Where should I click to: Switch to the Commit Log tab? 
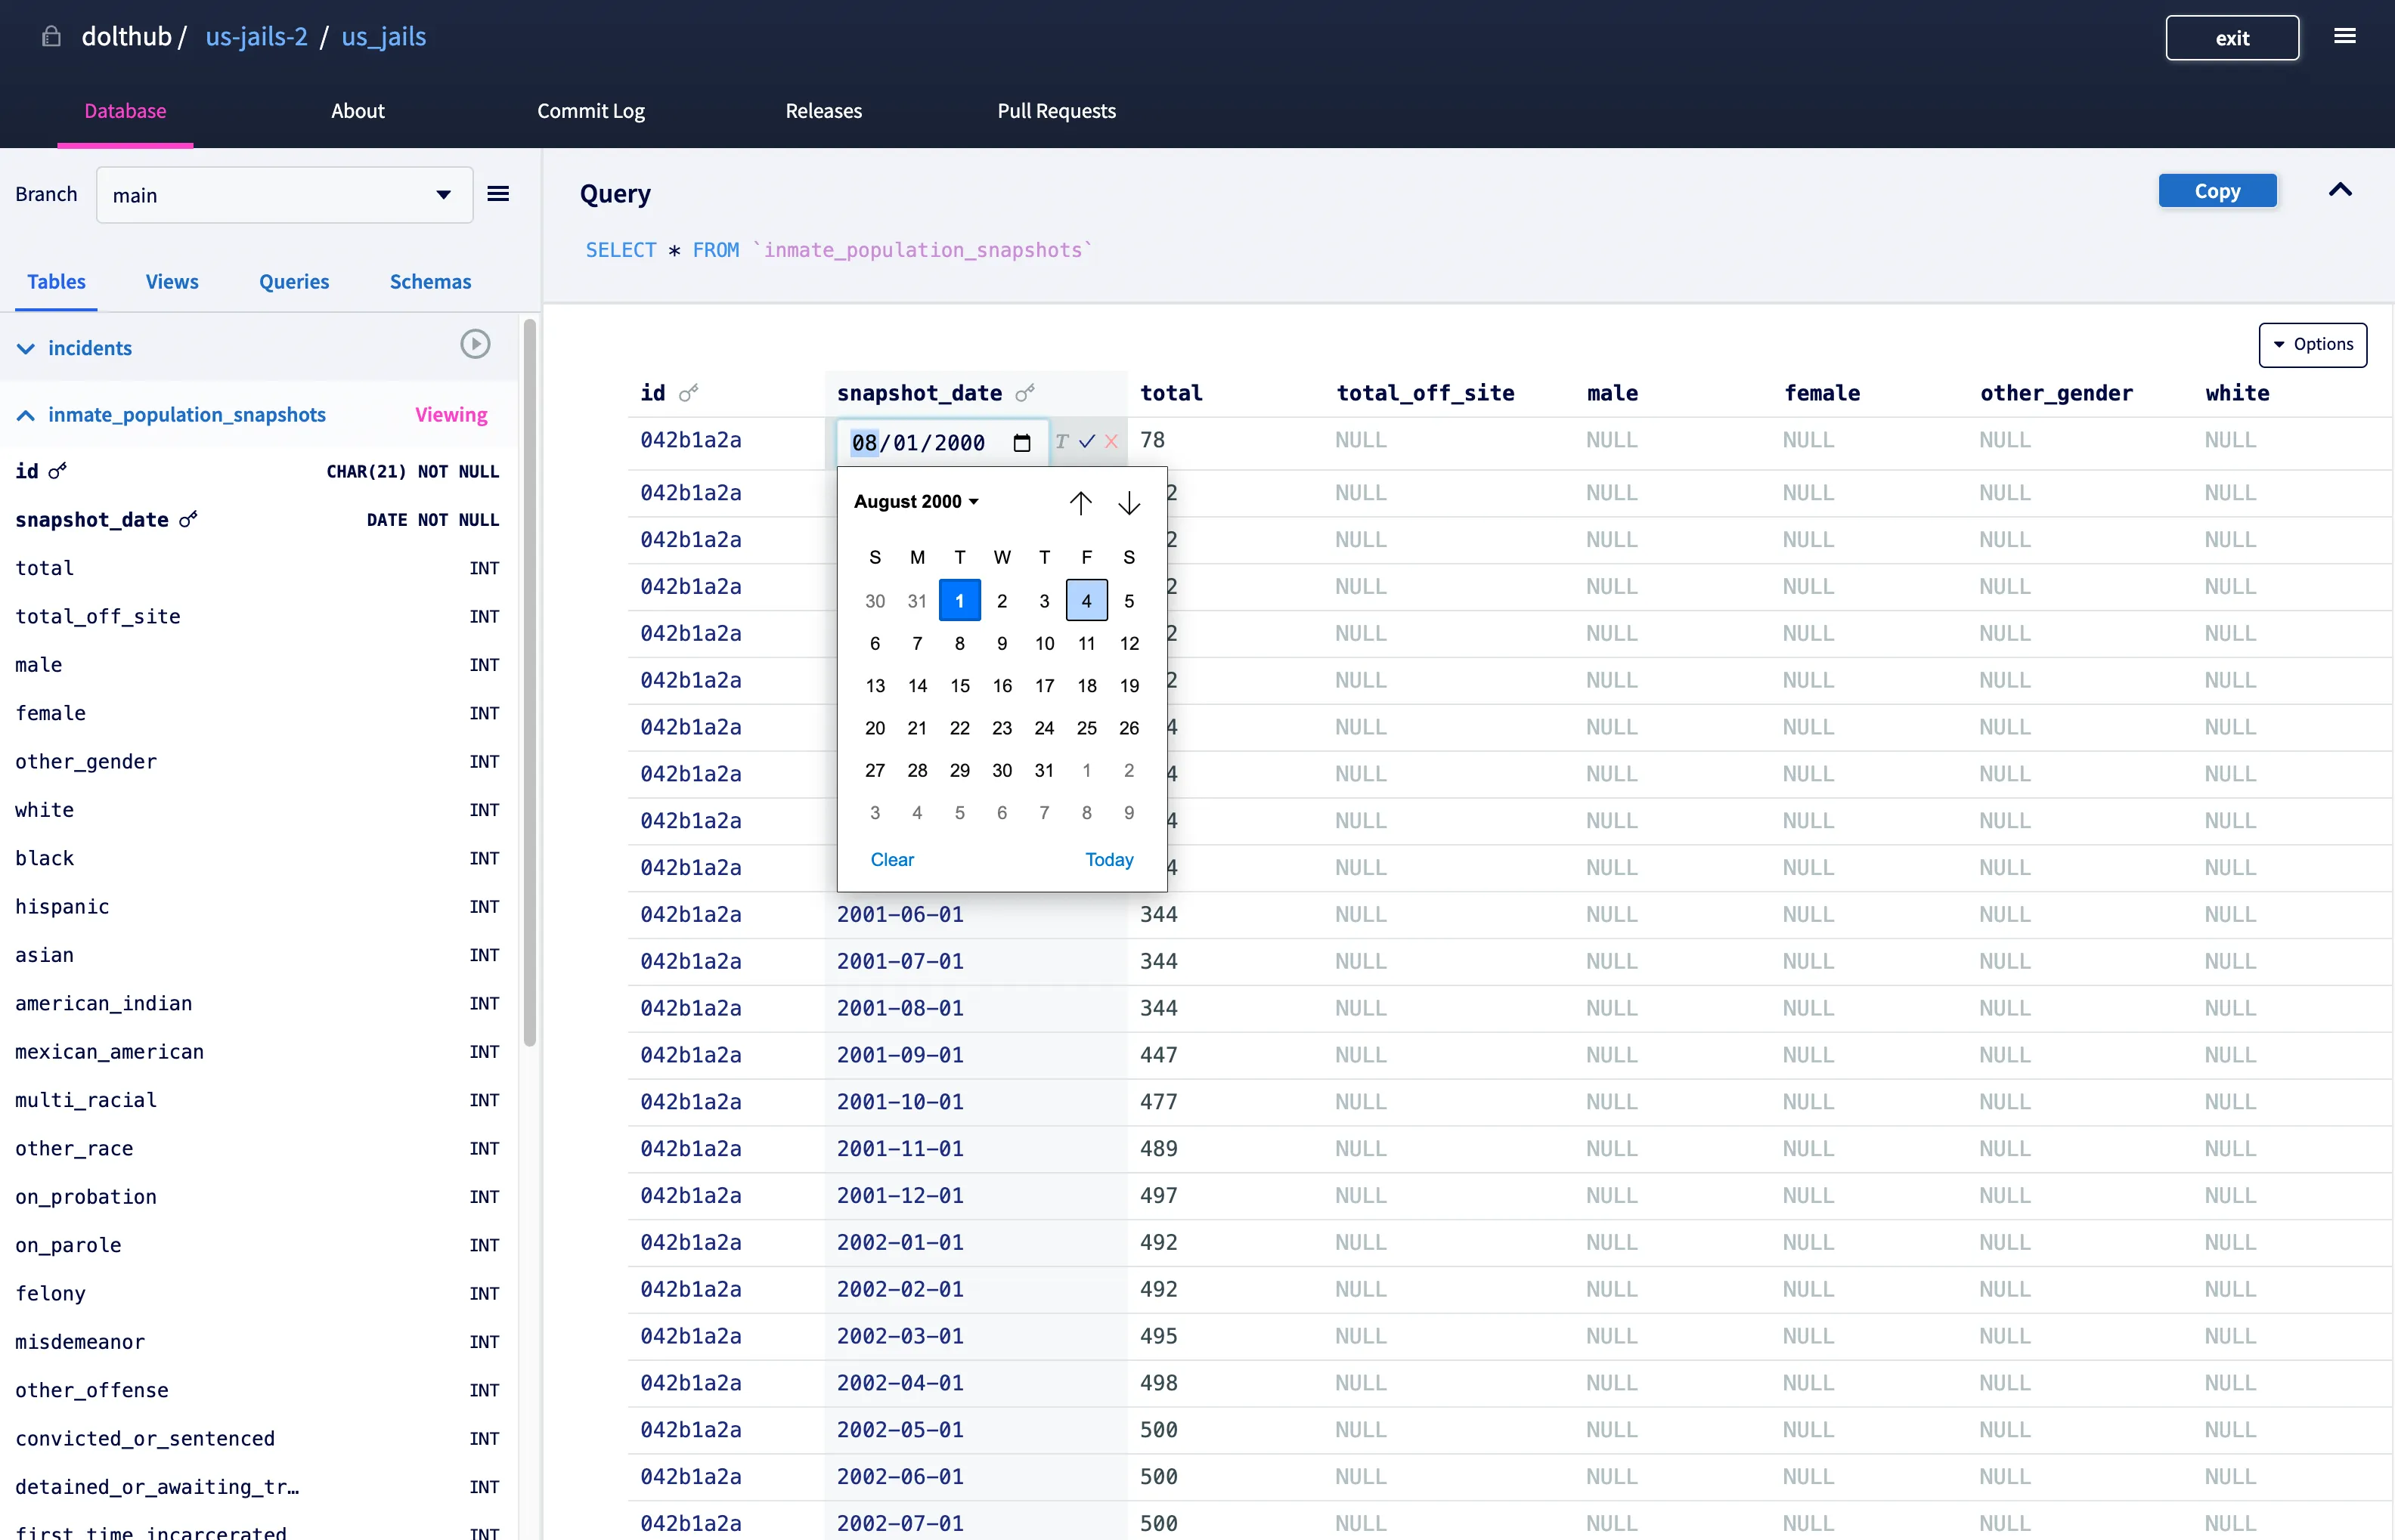pyautogui.click(x=590, y=111)
